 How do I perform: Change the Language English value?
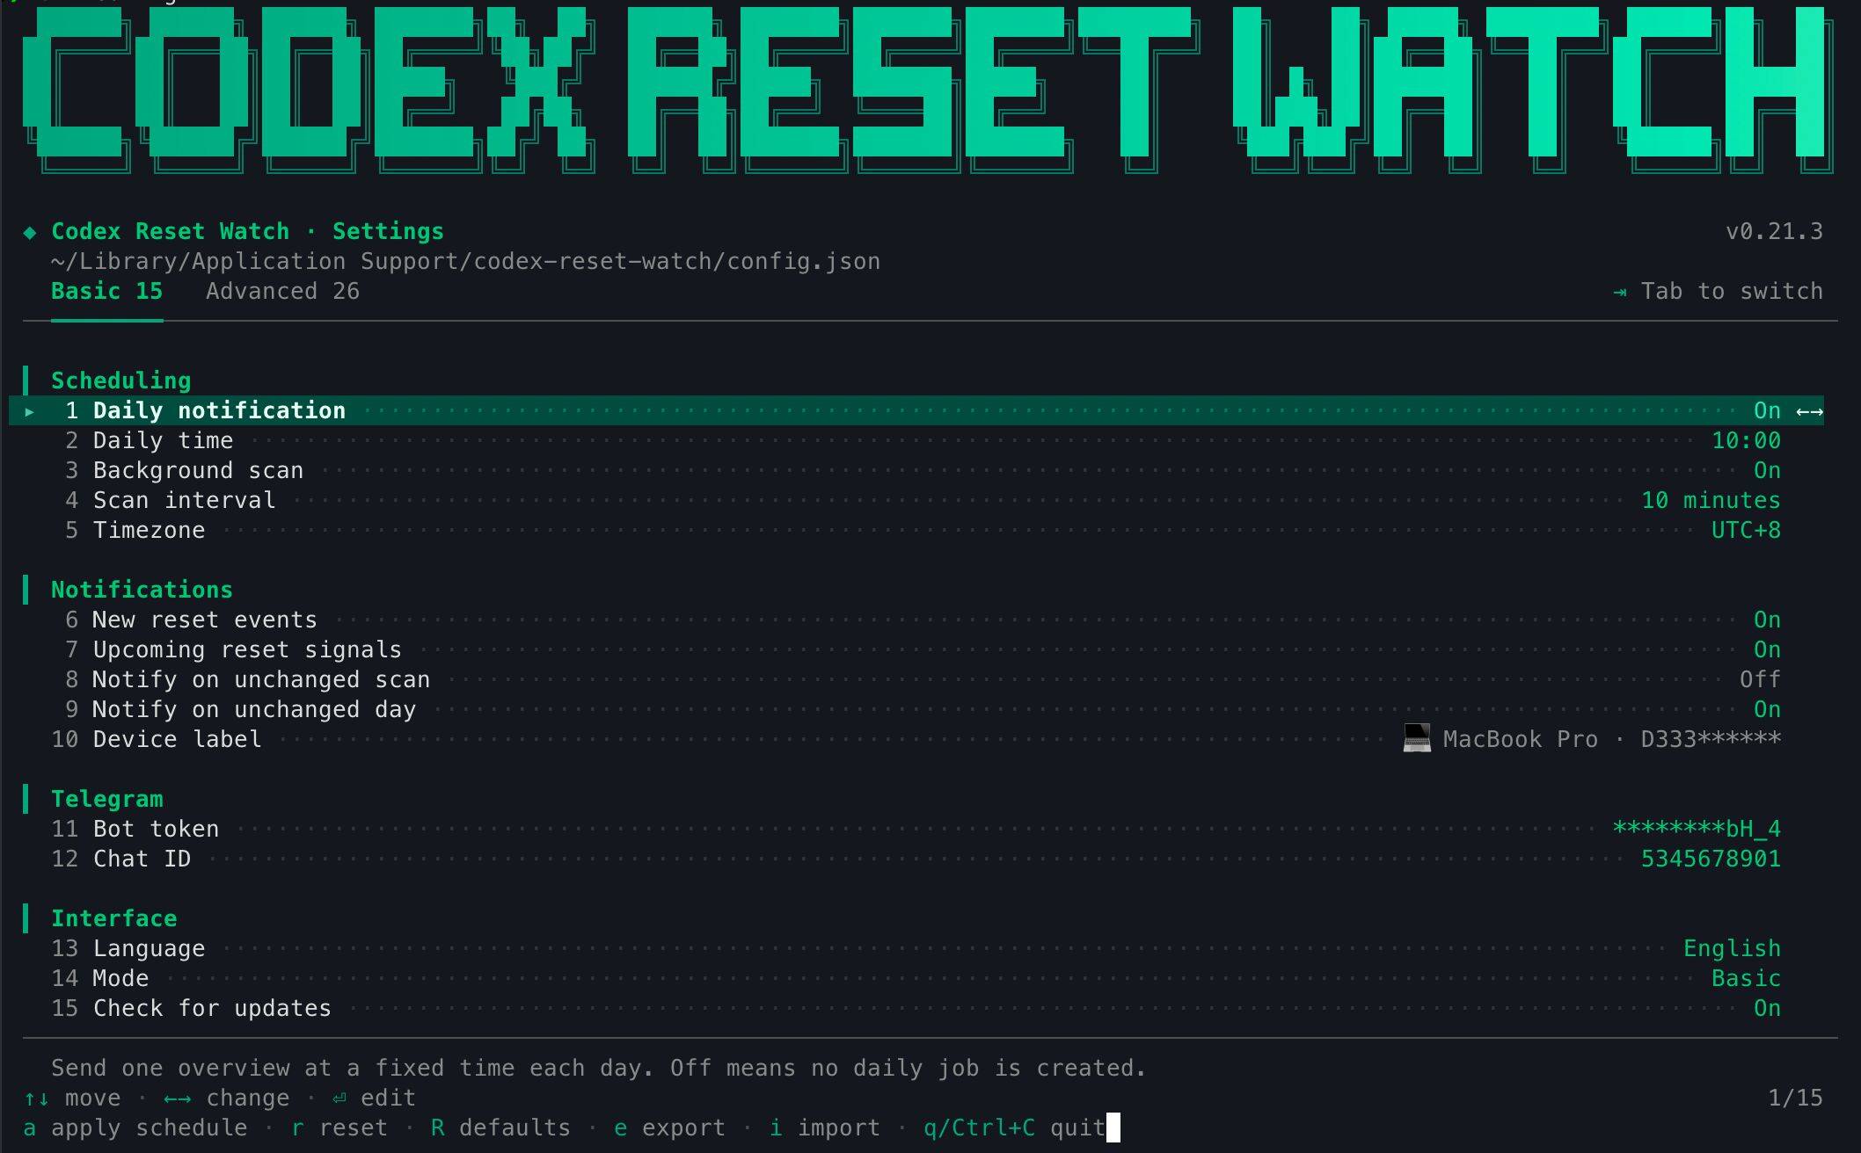[1732, 949]
